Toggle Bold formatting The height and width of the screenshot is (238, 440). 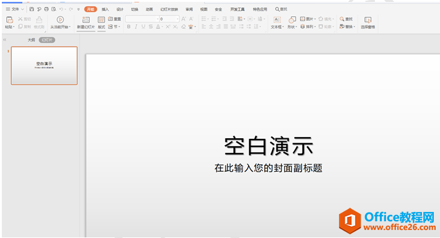coord(128,27)
